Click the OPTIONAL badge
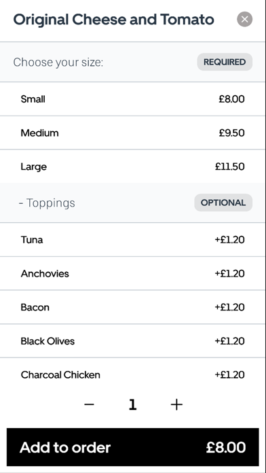Image resolution: width=266 pixels, height=473 pixels. [x=223, y=203]
